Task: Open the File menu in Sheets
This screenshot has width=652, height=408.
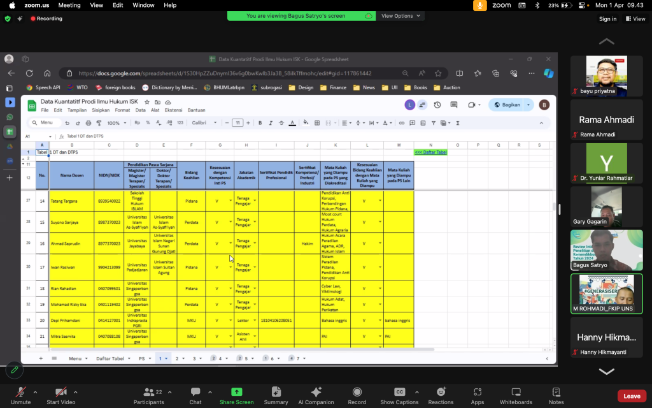Action: pyautogui.click(x=45, y=110)
